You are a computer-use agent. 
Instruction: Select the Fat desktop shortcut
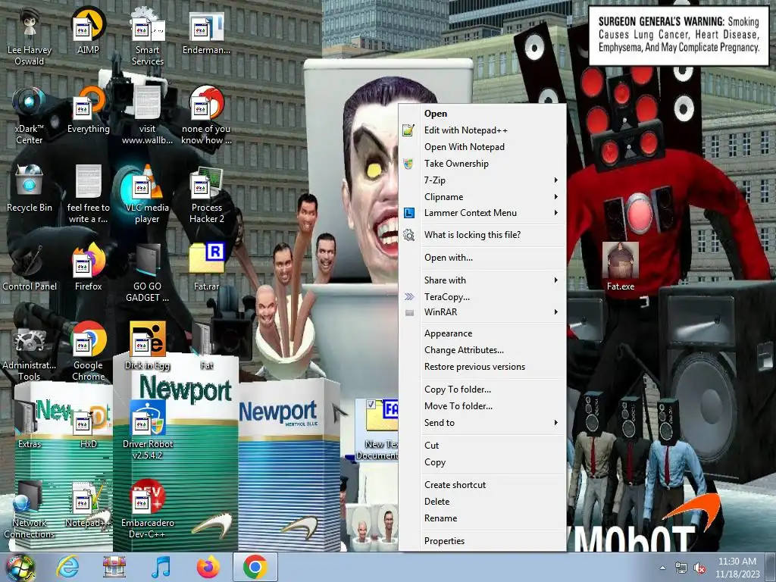(206, 346)
